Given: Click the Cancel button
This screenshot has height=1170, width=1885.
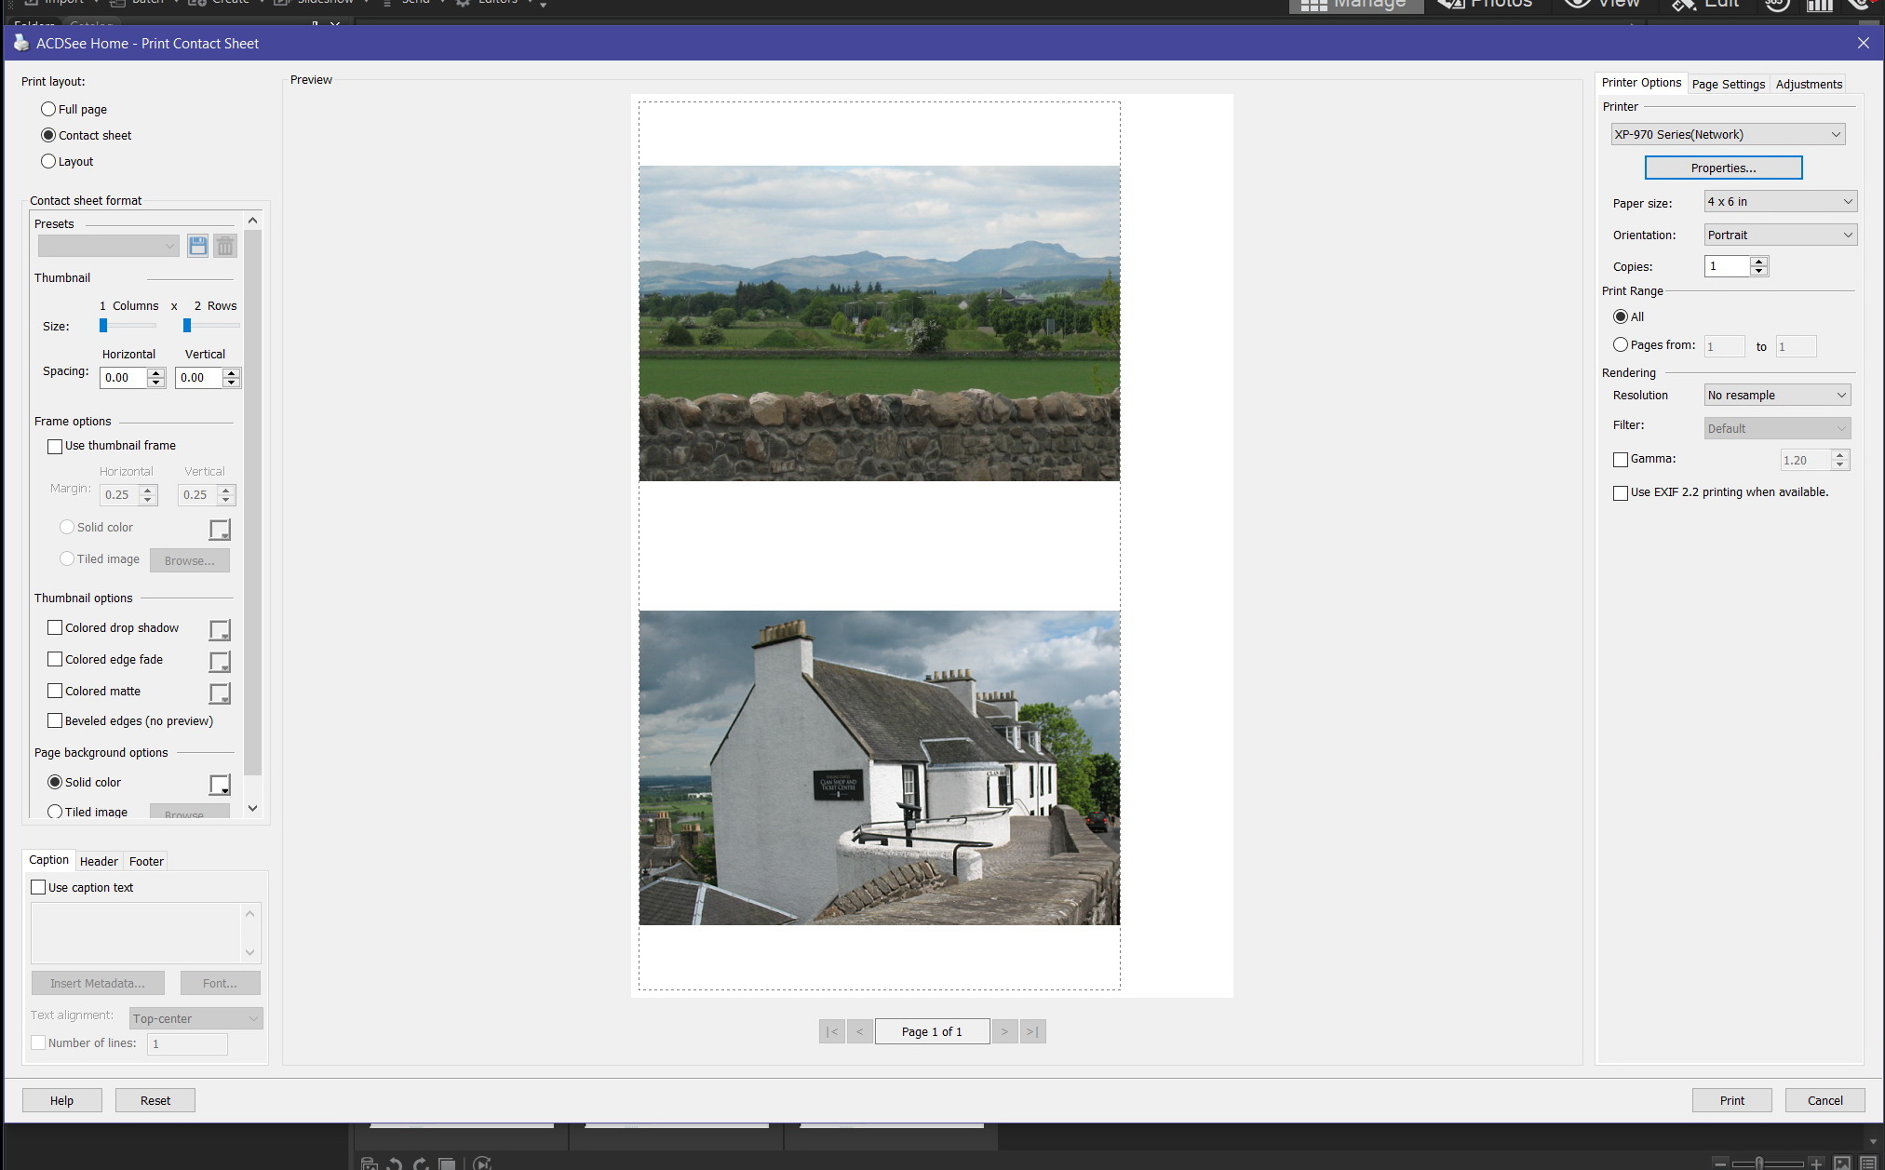Looking at the screenshot, I should click(x=1824, y=1100).
